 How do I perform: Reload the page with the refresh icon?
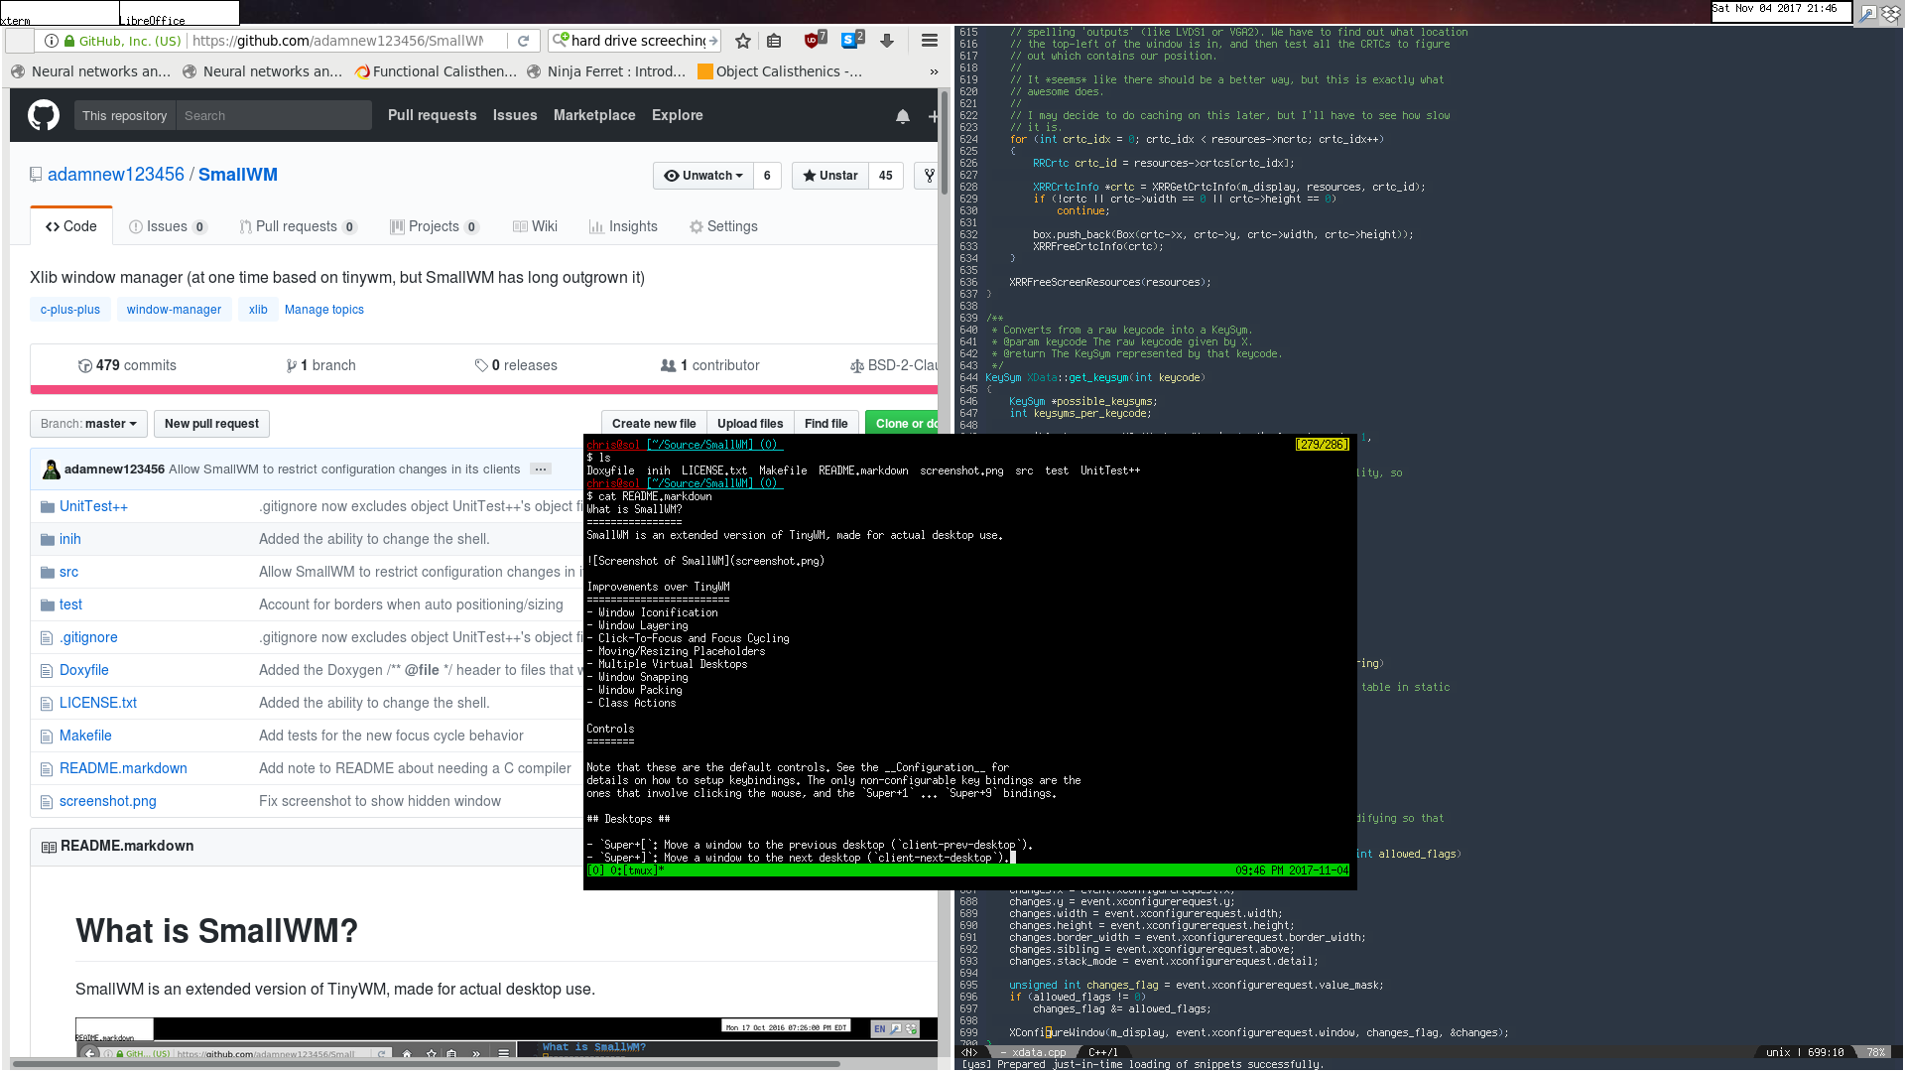point(523,41)
